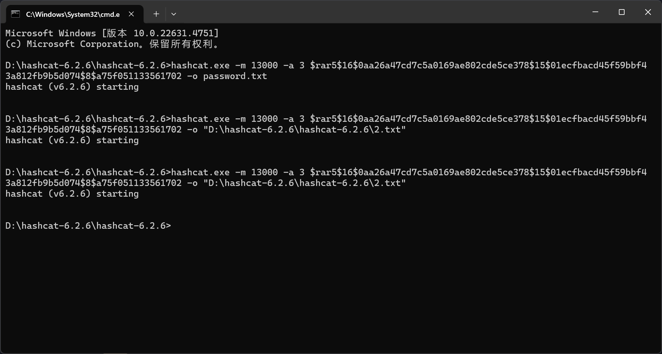Click the second command's 2.txt output path
This screenshot has height=354, width=662.
coord(305,129)
